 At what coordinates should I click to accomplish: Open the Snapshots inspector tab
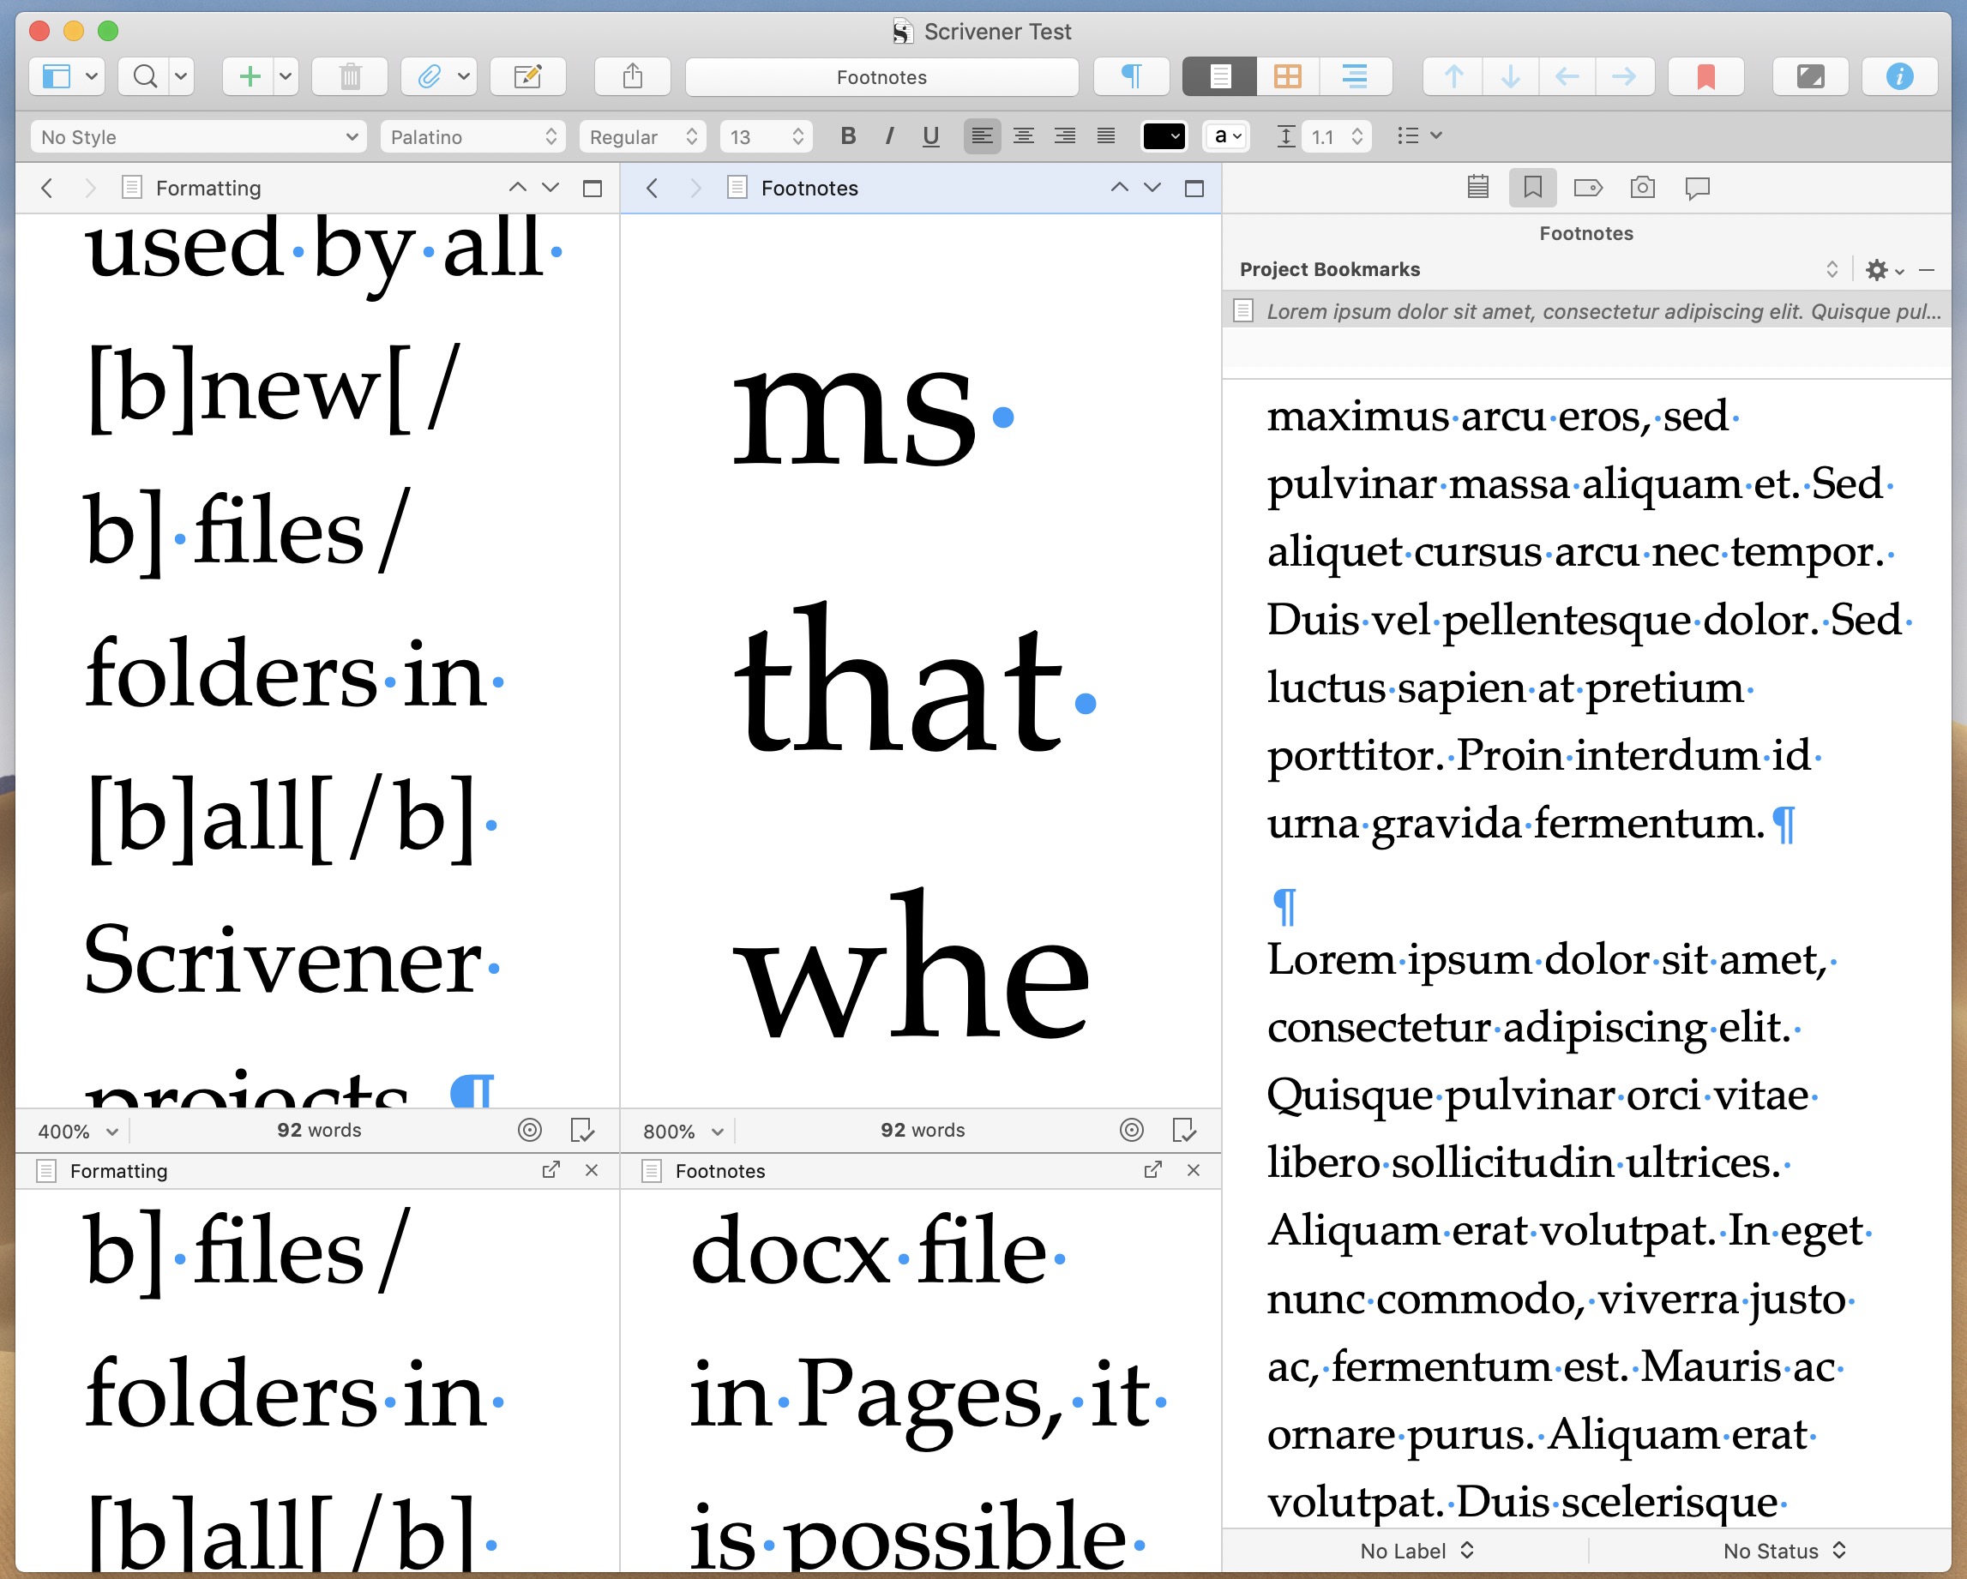click(1642, 188)
